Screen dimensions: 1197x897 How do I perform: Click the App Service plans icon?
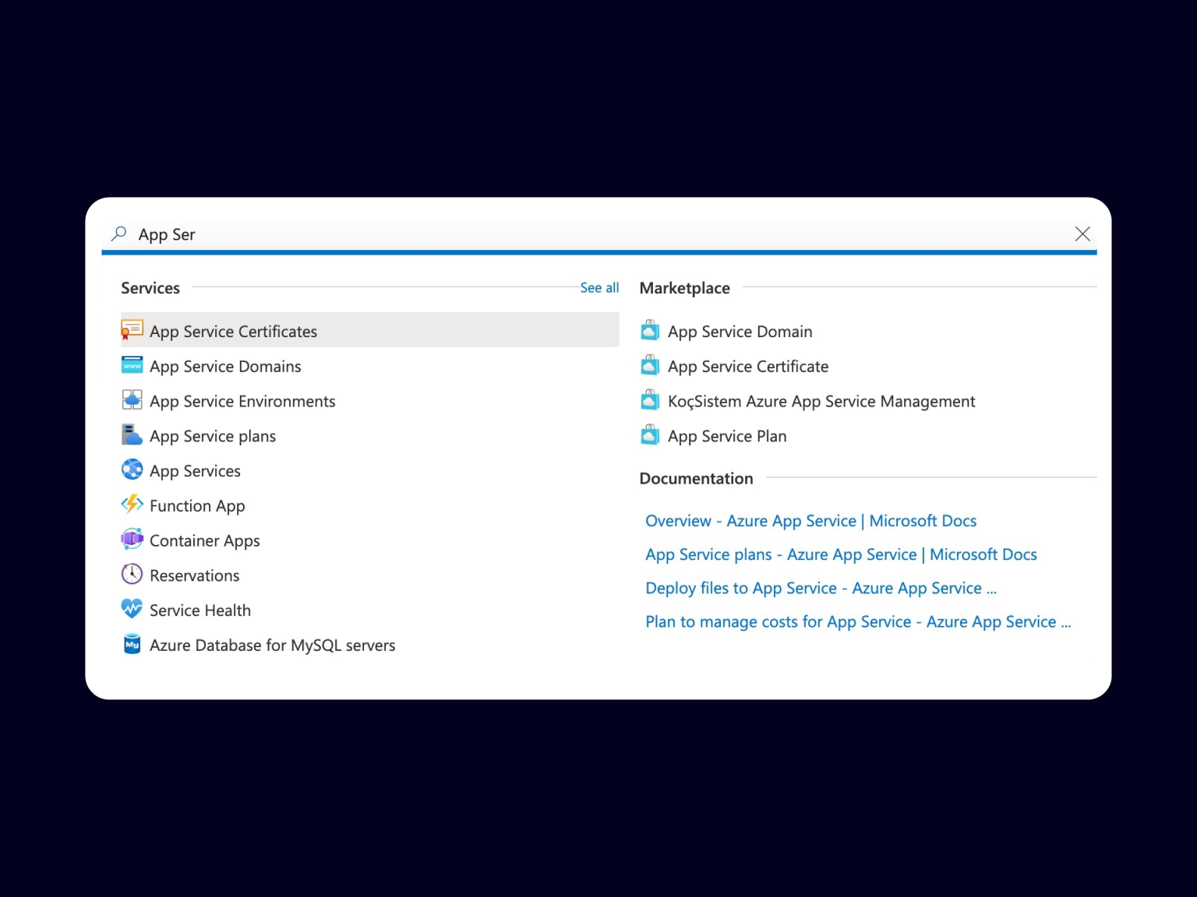[x=132, y=434]
